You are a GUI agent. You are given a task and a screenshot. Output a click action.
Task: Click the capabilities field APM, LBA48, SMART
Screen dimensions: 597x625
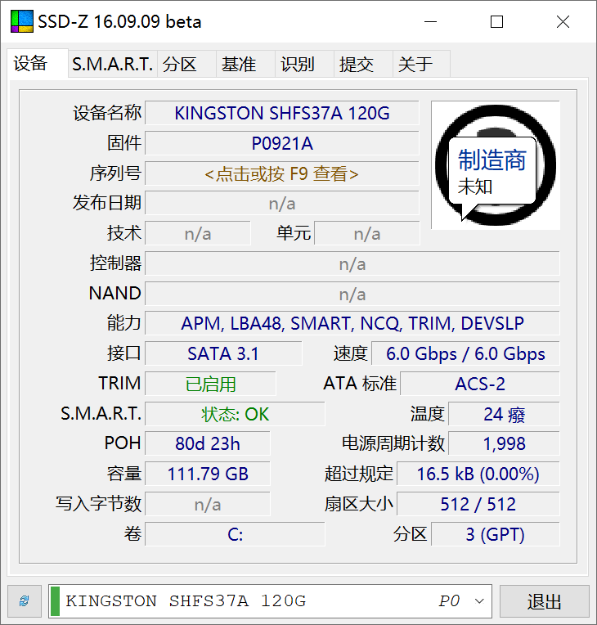click(x=352, y=323)
